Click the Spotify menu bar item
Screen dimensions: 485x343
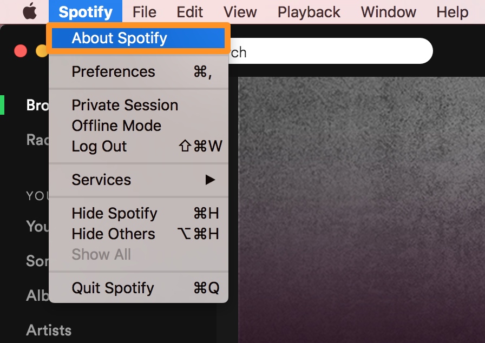(86, 12)
